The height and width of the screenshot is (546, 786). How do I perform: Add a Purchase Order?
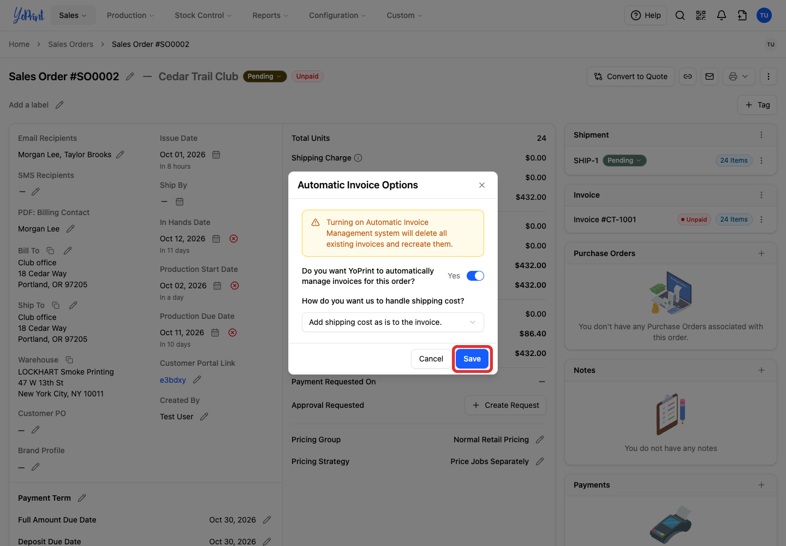click(x=761, y=253)
